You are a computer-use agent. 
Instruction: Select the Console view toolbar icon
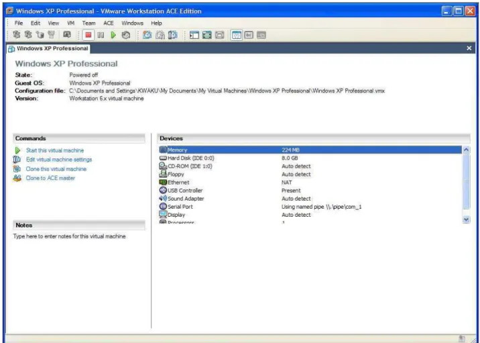coord(261,36)
